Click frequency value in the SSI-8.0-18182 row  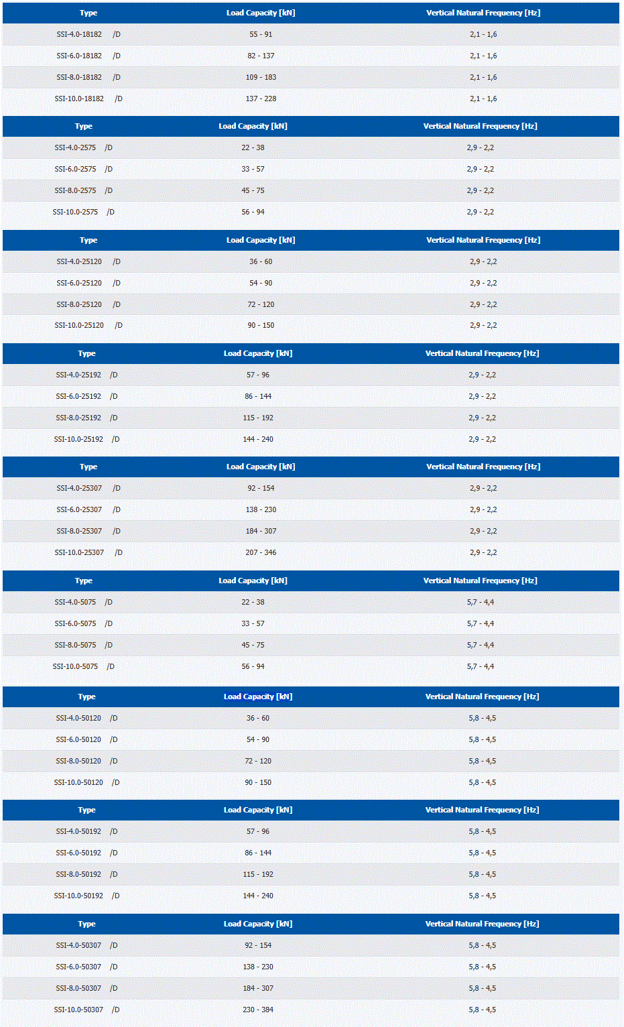click(483, 77)
